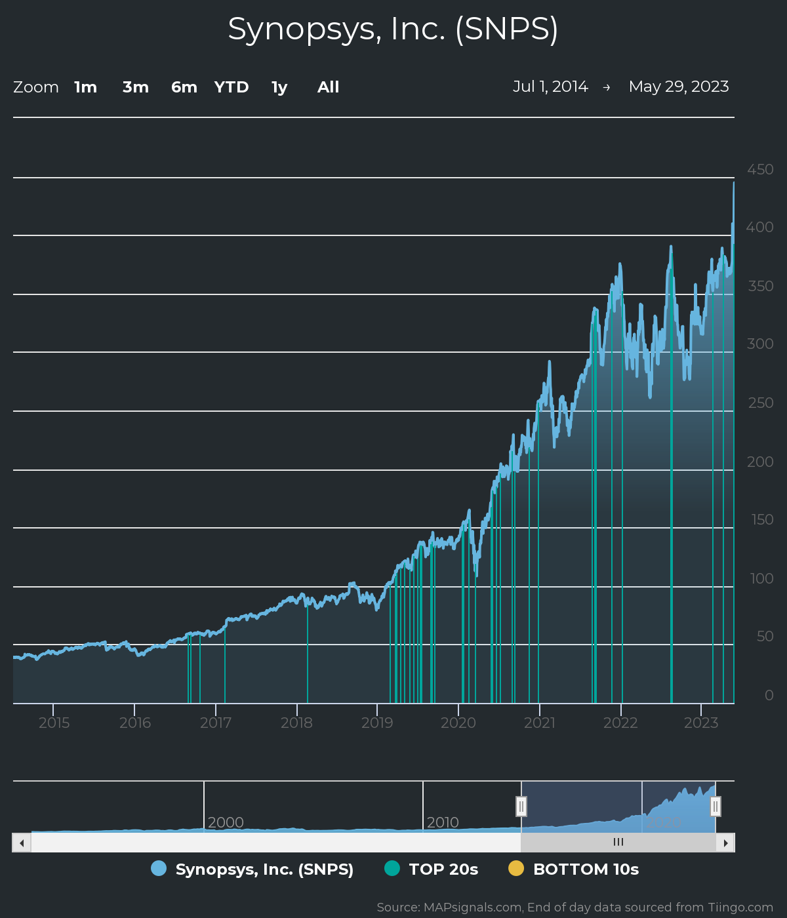Edit end date May 29, 2023

click(679, 87)
